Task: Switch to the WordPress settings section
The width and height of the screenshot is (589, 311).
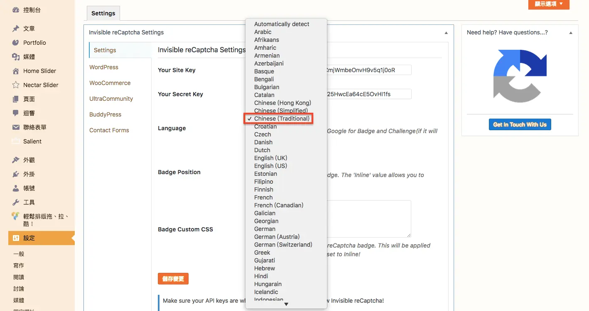Action: pos(104,67)
